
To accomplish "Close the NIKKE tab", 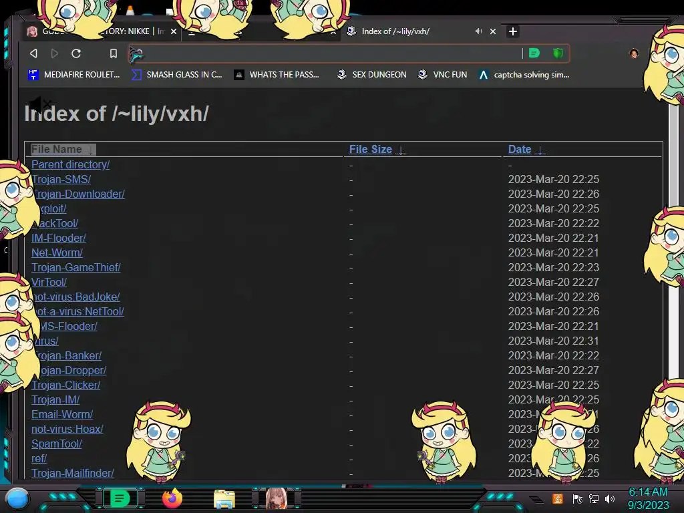I will [174, 31].
